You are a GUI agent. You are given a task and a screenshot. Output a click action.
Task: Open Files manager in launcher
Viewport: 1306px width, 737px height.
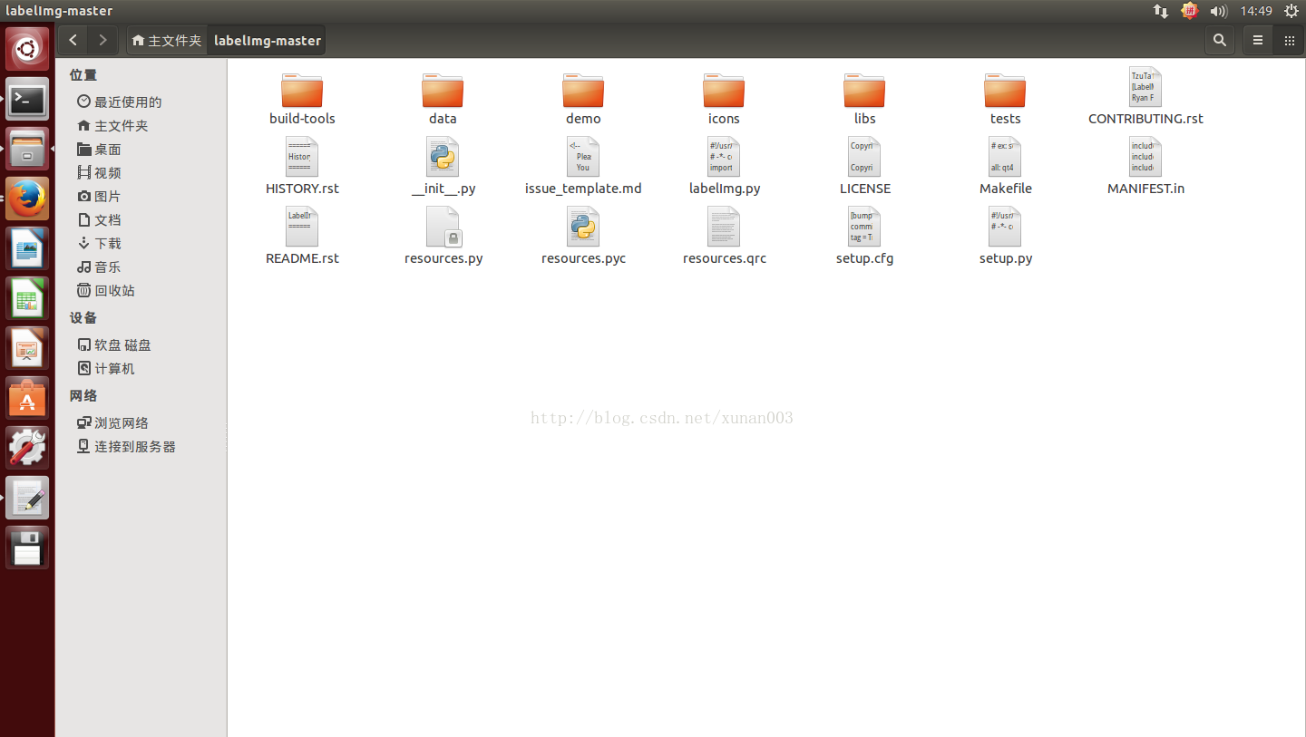pyautogui.click(x=27, y=149)
